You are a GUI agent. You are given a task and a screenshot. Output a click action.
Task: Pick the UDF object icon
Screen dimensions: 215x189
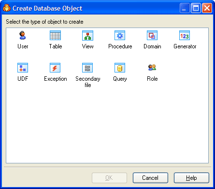tap(23, 68)
